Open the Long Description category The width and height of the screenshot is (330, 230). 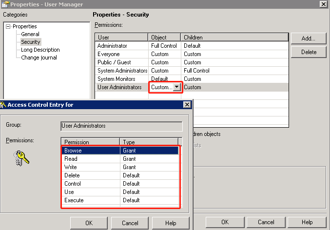[40, 50]
